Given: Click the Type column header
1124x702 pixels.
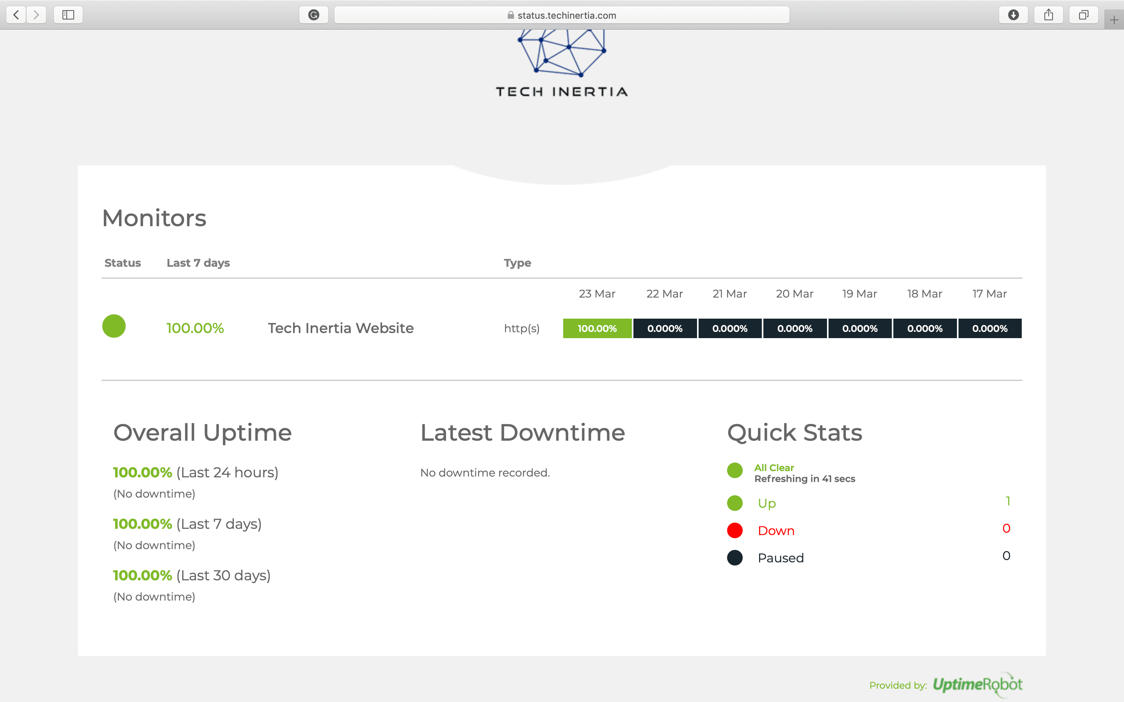Looking at the screenshot, I should 518,263.
